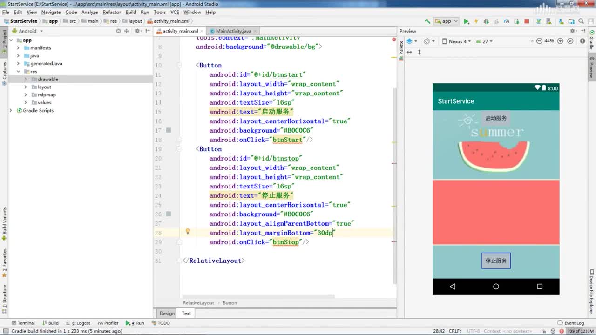This screenshot has width=596, height=335.
Task: Open the API 27 version dropdown
Action: (484, 41)
